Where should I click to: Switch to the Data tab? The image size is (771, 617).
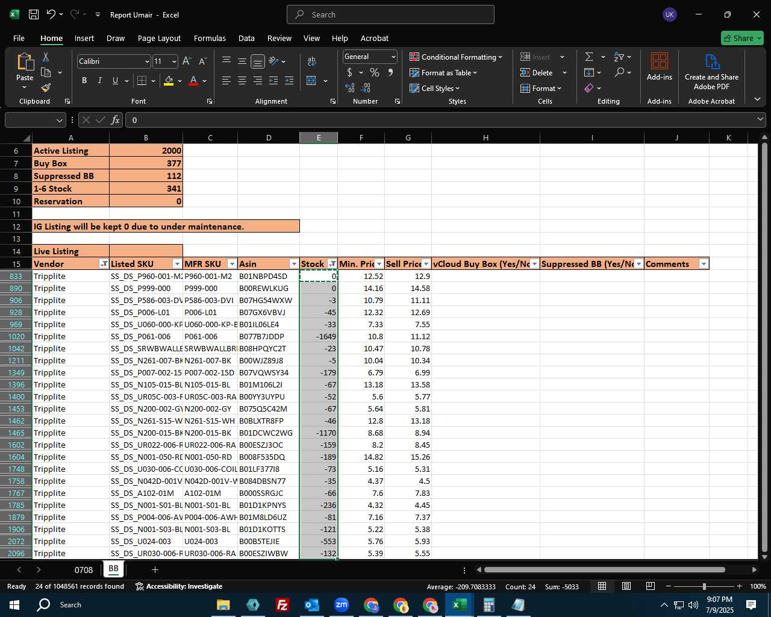[246, 38]
